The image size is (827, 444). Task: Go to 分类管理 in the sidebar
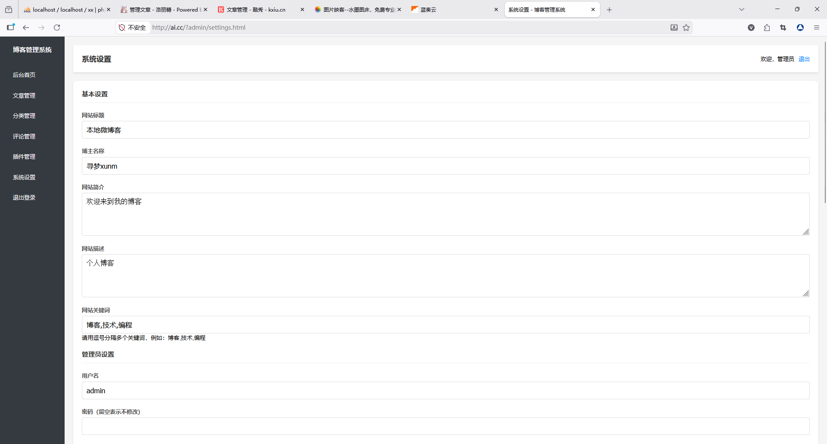[x=24, y=116]
